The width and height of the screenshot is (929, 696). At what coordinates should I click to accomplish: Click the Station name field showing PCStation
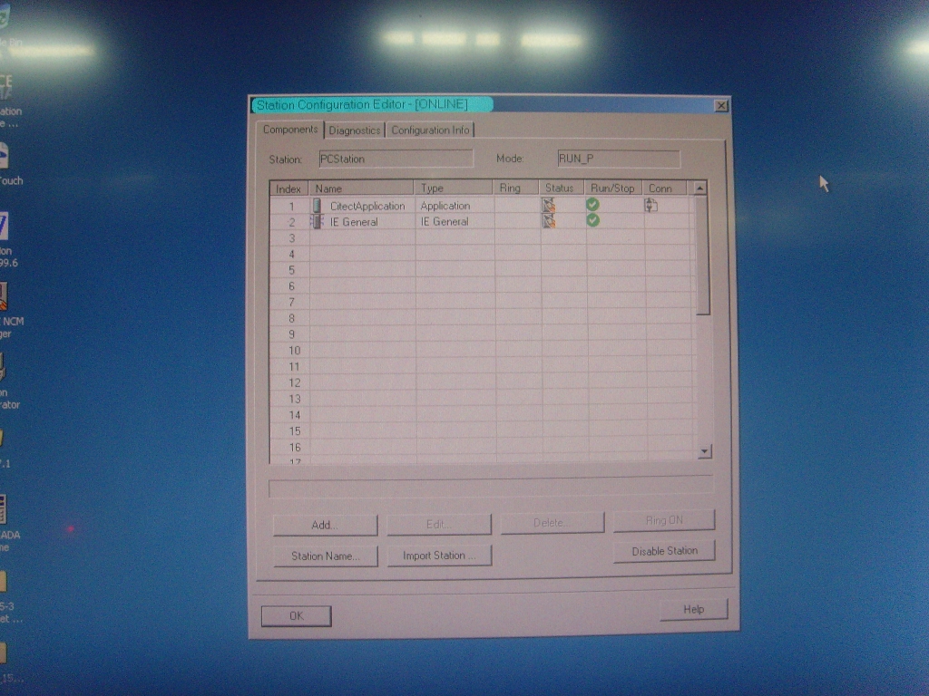point(396,159)
